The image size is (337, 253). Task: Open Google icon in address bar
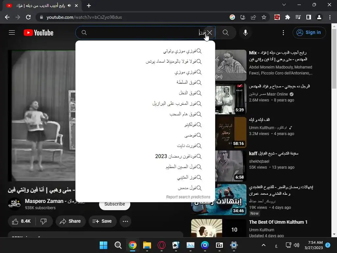click(x=232, y=17)
